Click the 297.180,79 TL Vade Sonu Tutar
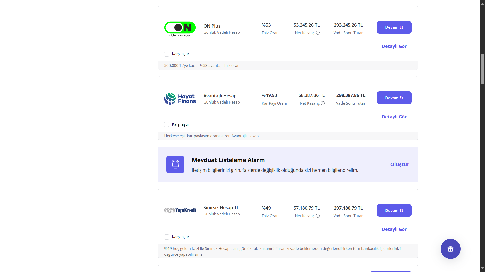The width and height of the screenshot is (485, 272). point(348,208)
